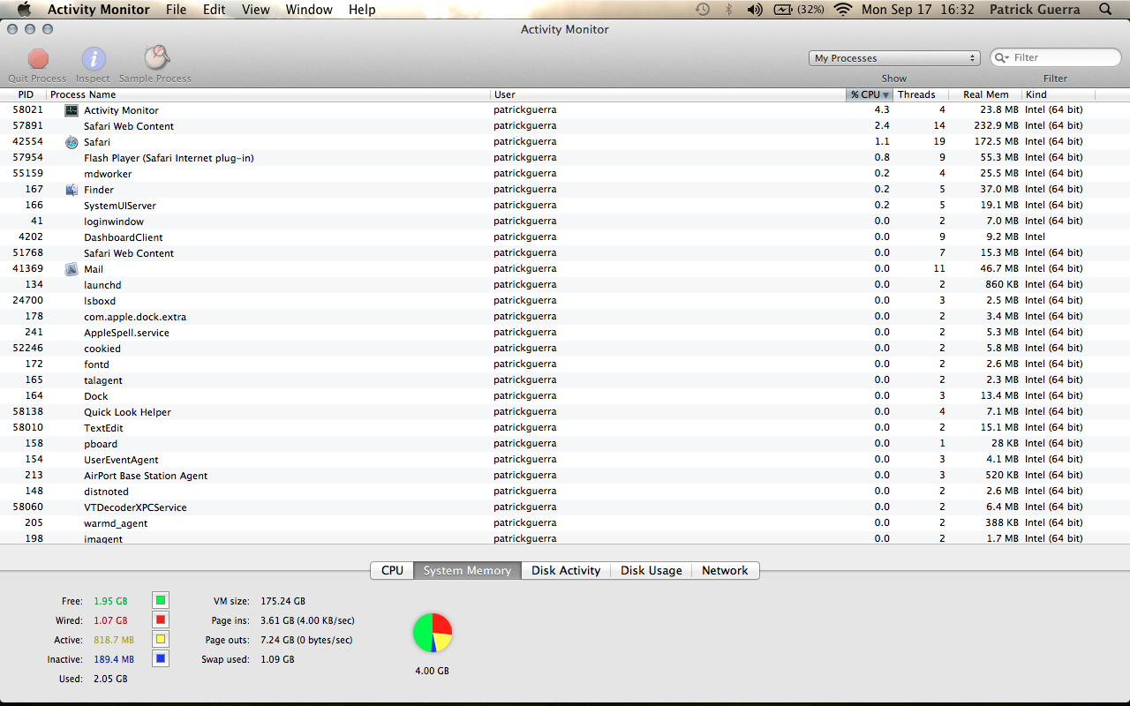1130x706 pixels.
Task: Open Spotlight search magnifier
Action: (x=1105, y=10)
